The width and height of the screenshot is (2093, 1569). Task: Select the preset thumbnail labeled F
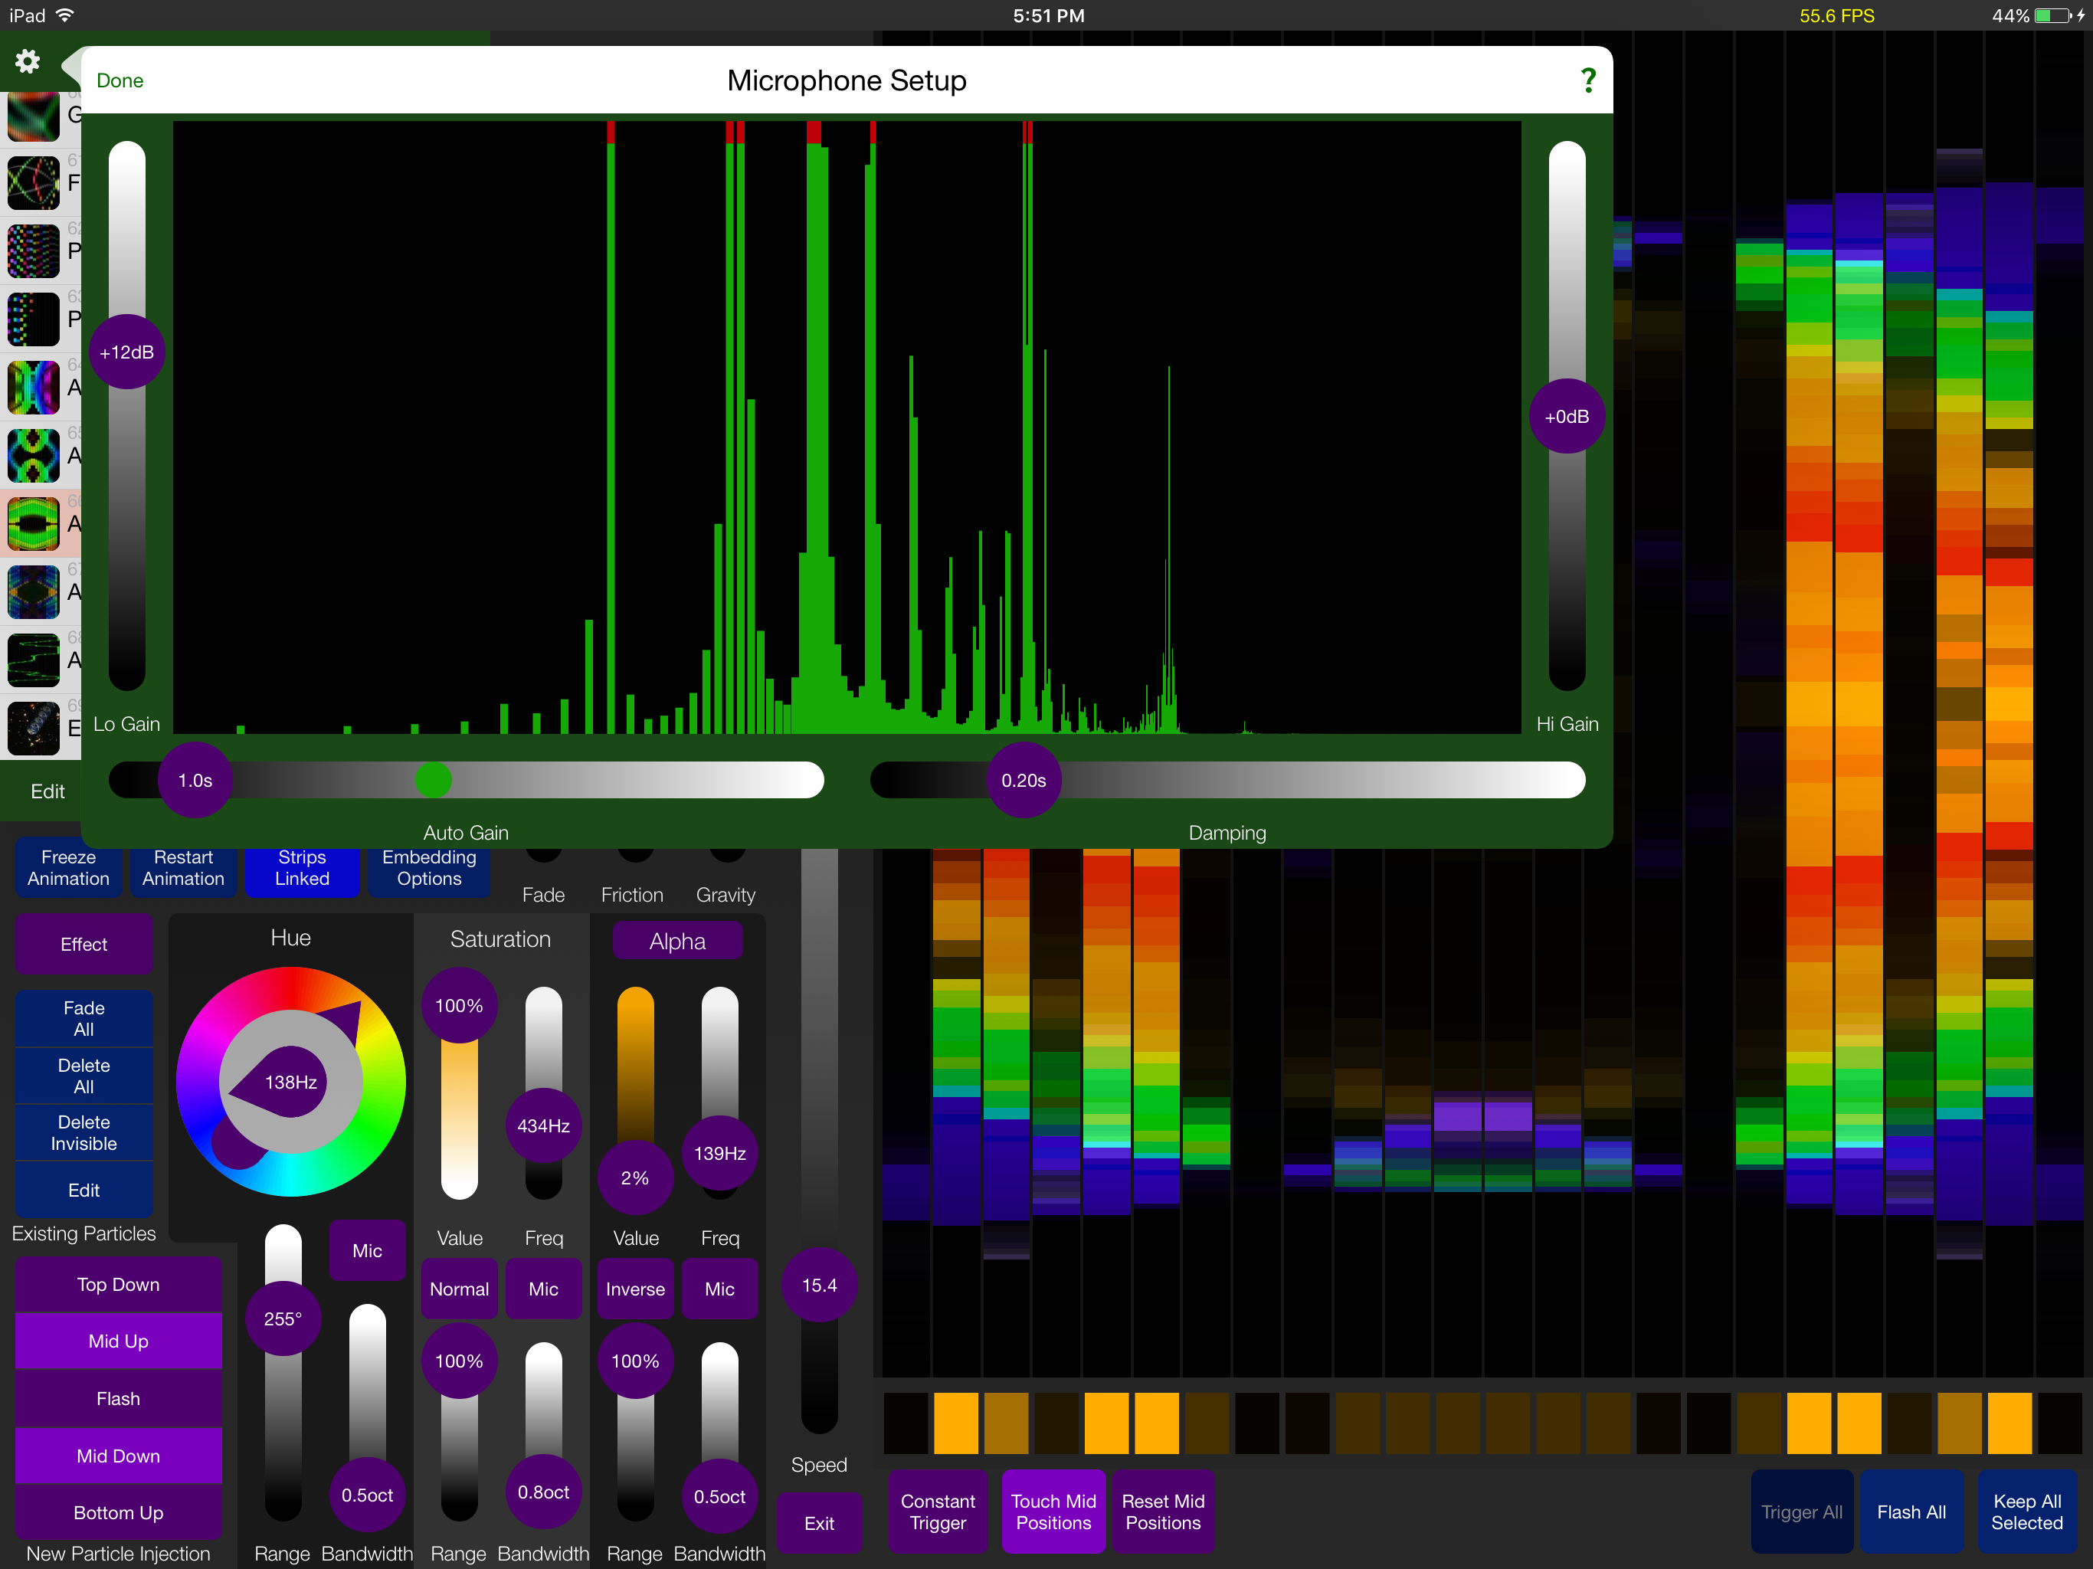tap(34, 182)
